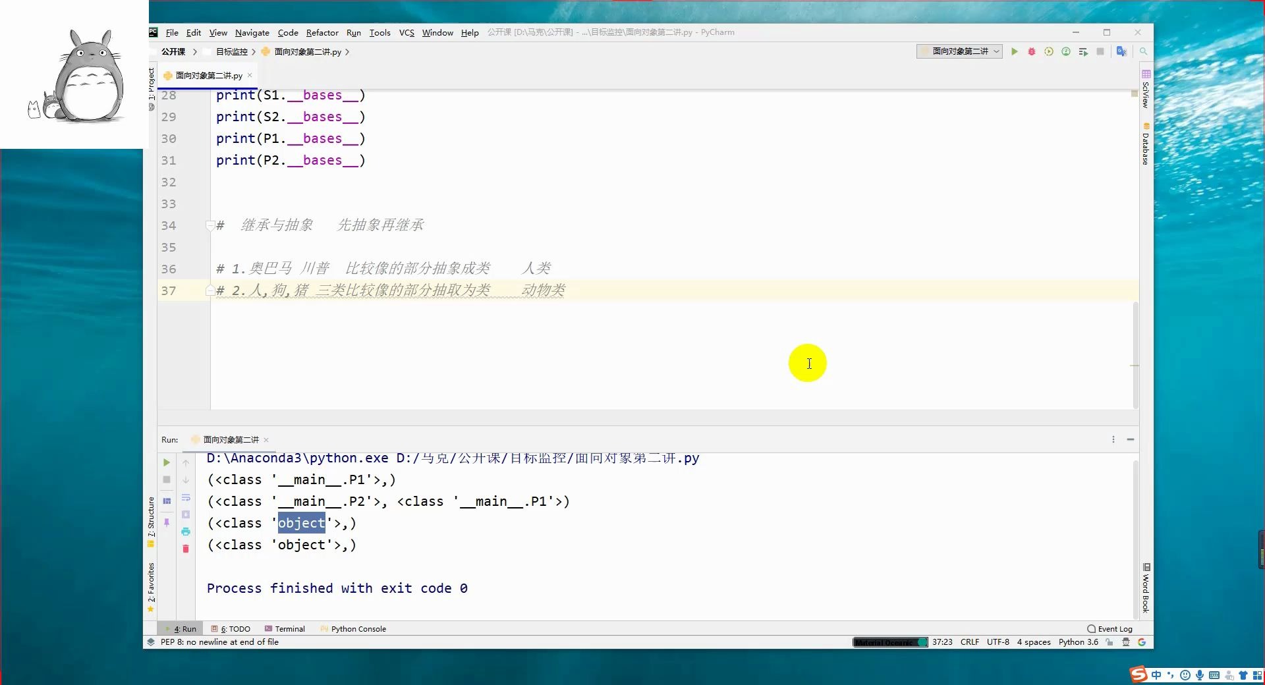The width and height of the screenshot is (1265, 685).
Task: Run the current script
Action: tap(1015, 51)
